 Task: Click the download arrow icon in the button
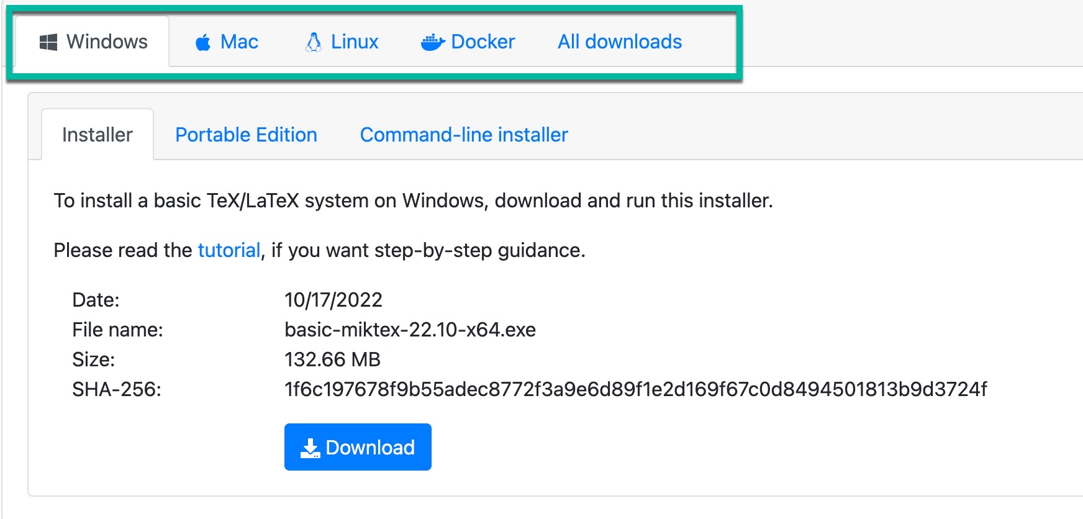click(309, 448)
